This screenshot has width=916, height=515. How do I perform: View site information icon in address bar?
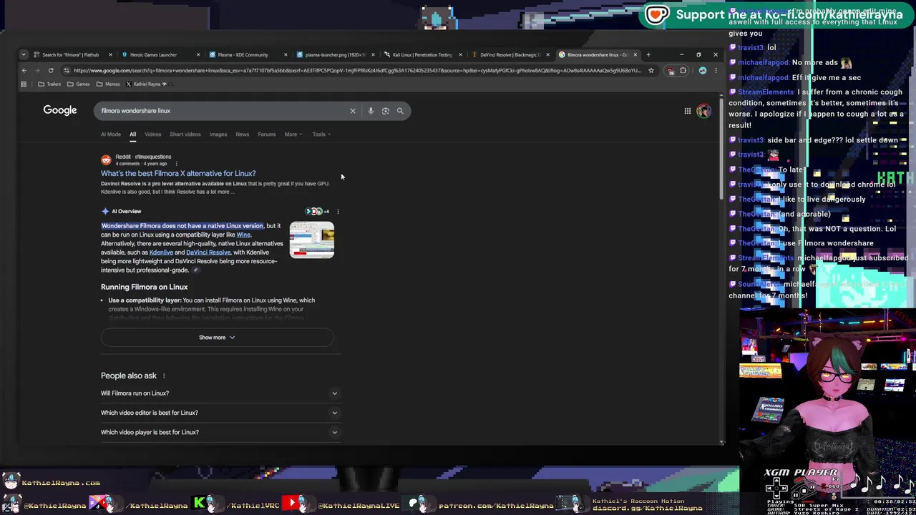[x=66, y=70]
